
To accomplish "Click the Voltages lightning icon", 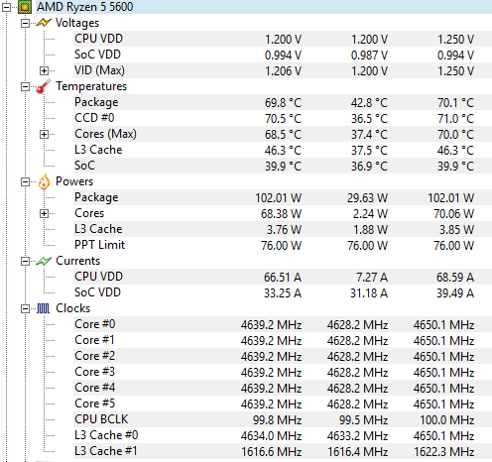I will point(44,23).
